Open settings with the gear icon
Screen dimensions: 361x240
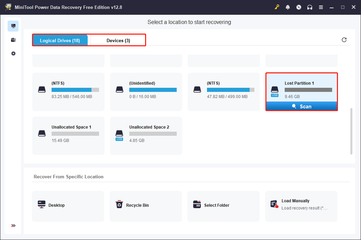[x=13, y=53]
